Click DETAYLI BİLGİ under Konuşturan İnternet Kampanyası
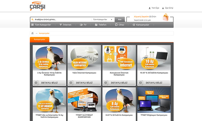202x121 pixels. tap(119, 83)
